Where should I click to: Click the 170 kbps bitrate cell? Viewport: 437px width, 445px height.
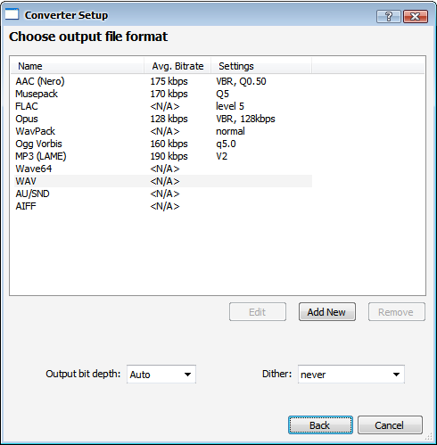169,94
